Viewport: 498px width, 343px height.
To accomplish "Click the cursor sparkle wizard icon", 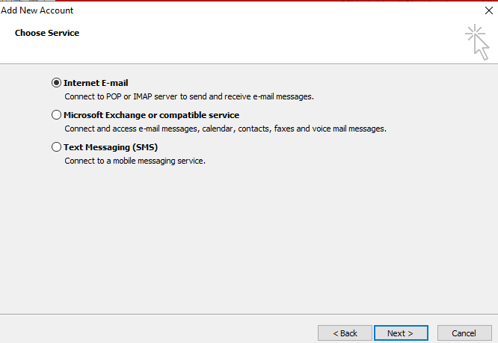I will click(x=477, y=42).
